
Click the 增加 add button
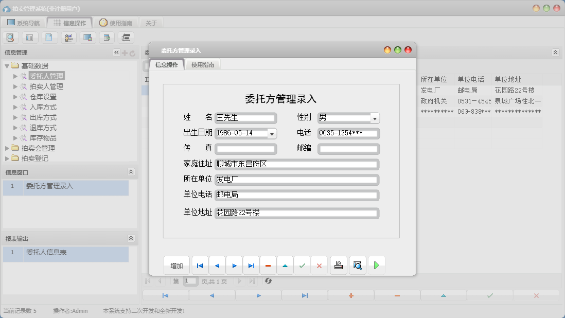pyautogui.click(x=176, y=264)
